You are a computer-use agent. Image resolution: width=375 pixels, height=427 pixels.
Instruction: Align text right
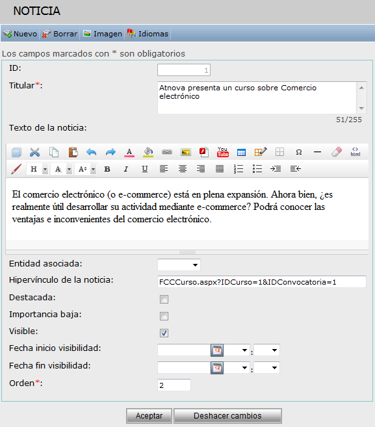[201, 169]
